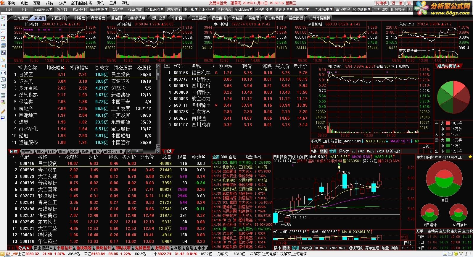Click the 盯盘精灵 button
Viewport: 473px width, 257px height.
pos(398,9)
